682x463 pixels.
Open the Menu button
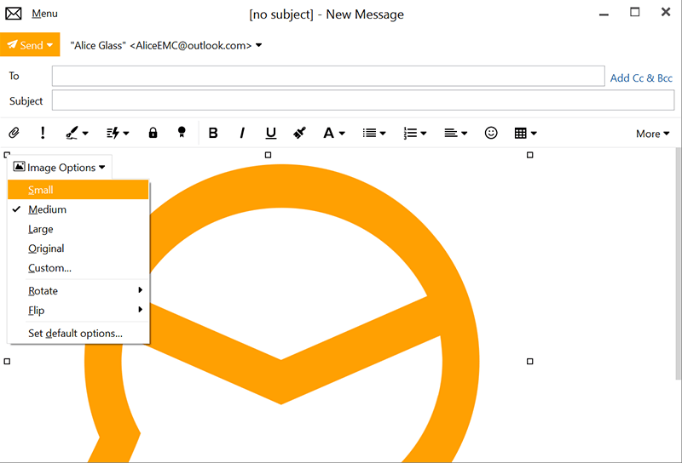coord(44,14)
